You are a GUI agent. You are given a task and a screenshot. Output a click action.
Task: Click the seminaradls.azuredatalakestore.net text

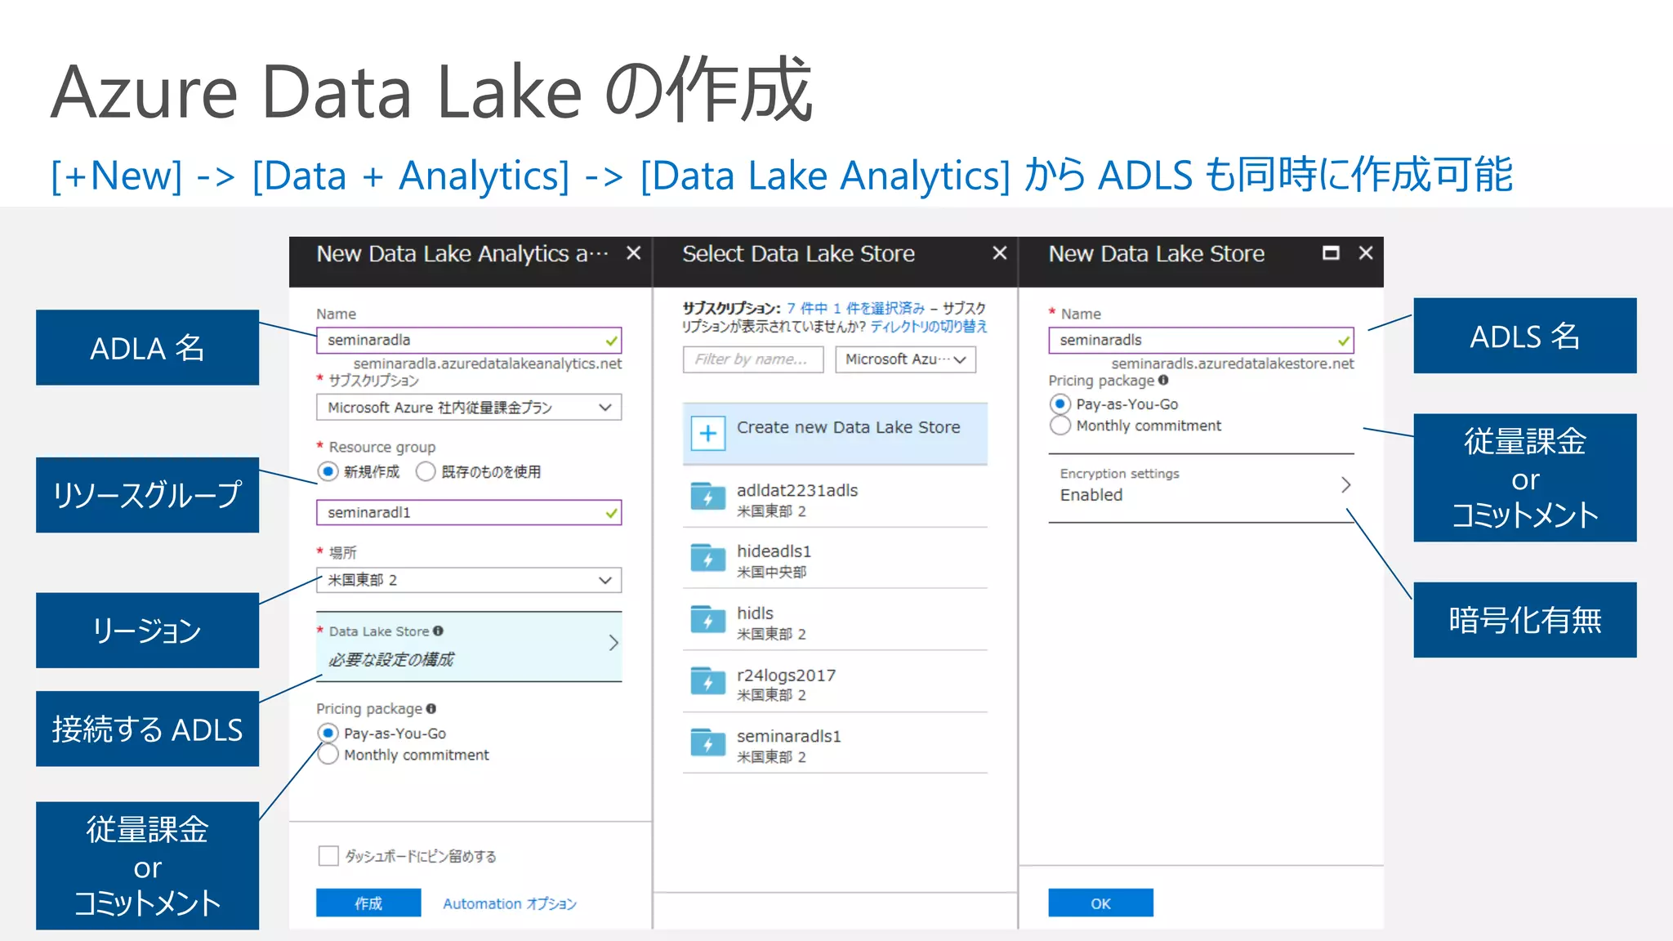(1233, 363)
